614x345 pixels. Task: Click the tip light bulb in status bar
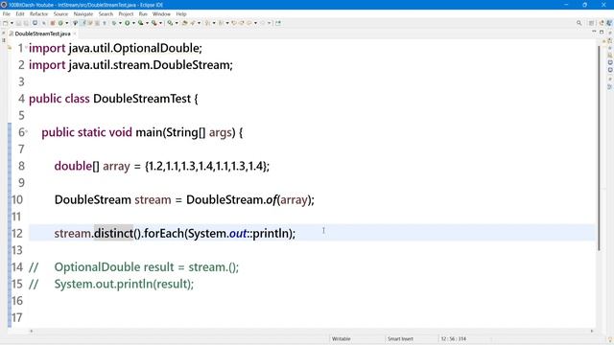(610, 339)
